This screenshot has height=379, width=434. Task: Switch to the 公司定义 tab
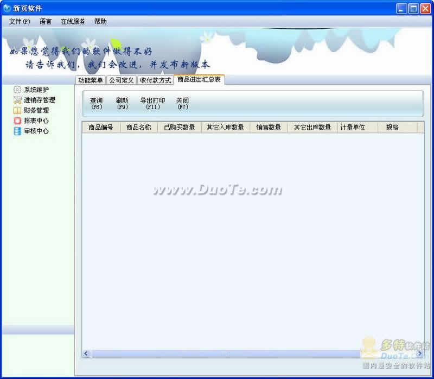[x=121, y=80]
